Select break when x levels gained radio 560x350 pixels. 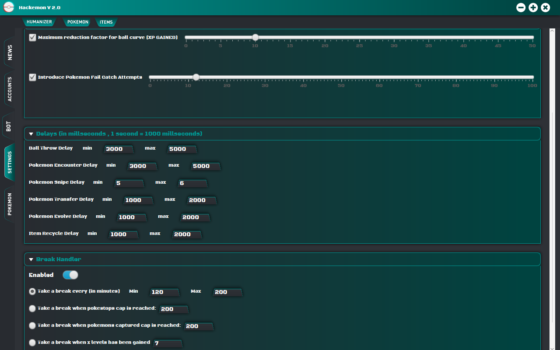(x=32, y=343)
